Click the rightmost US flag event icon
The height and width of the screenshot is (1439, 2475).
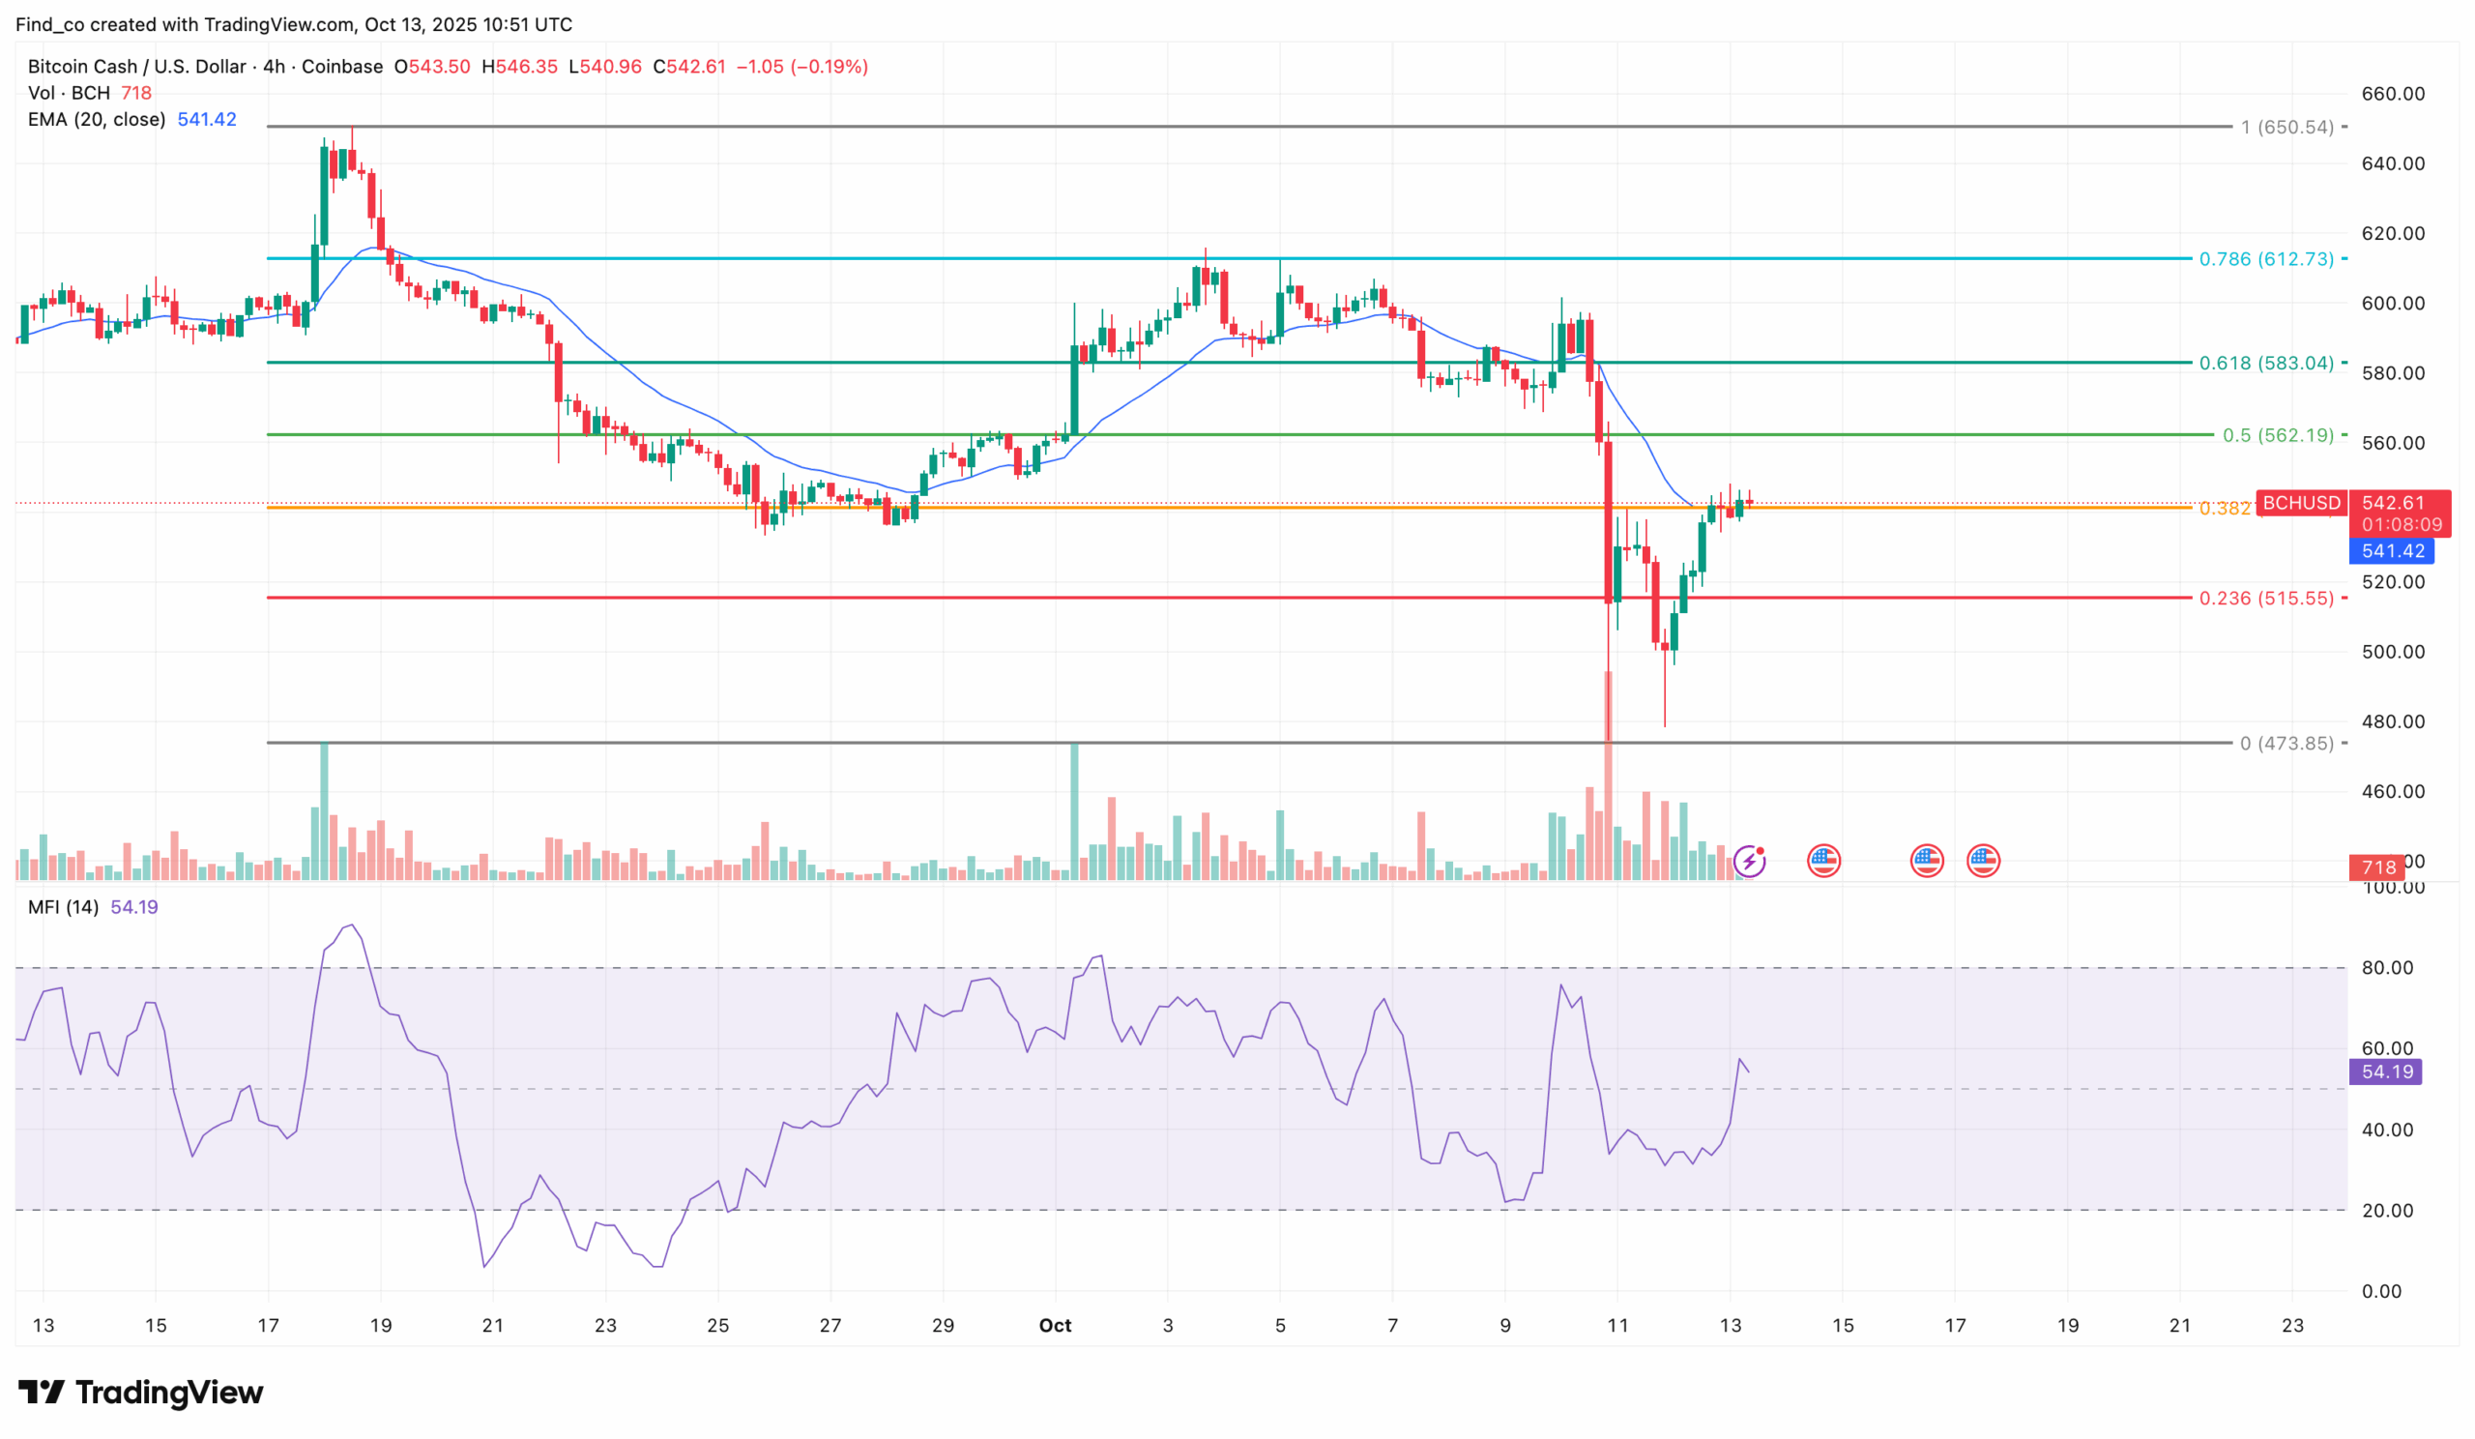point(1984,862)
